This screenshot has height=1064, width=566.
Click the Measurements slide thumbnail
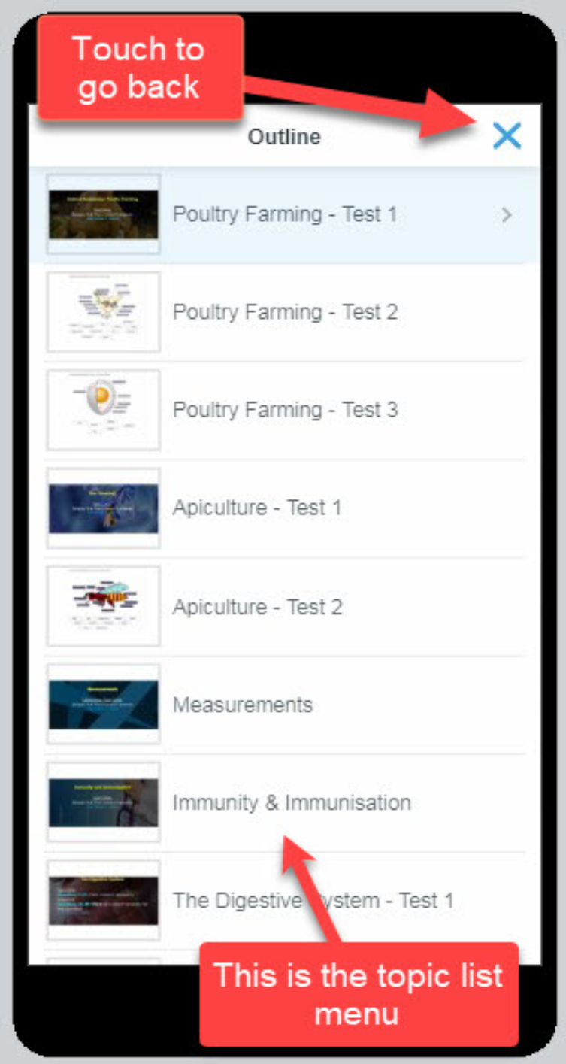[104, 705]
